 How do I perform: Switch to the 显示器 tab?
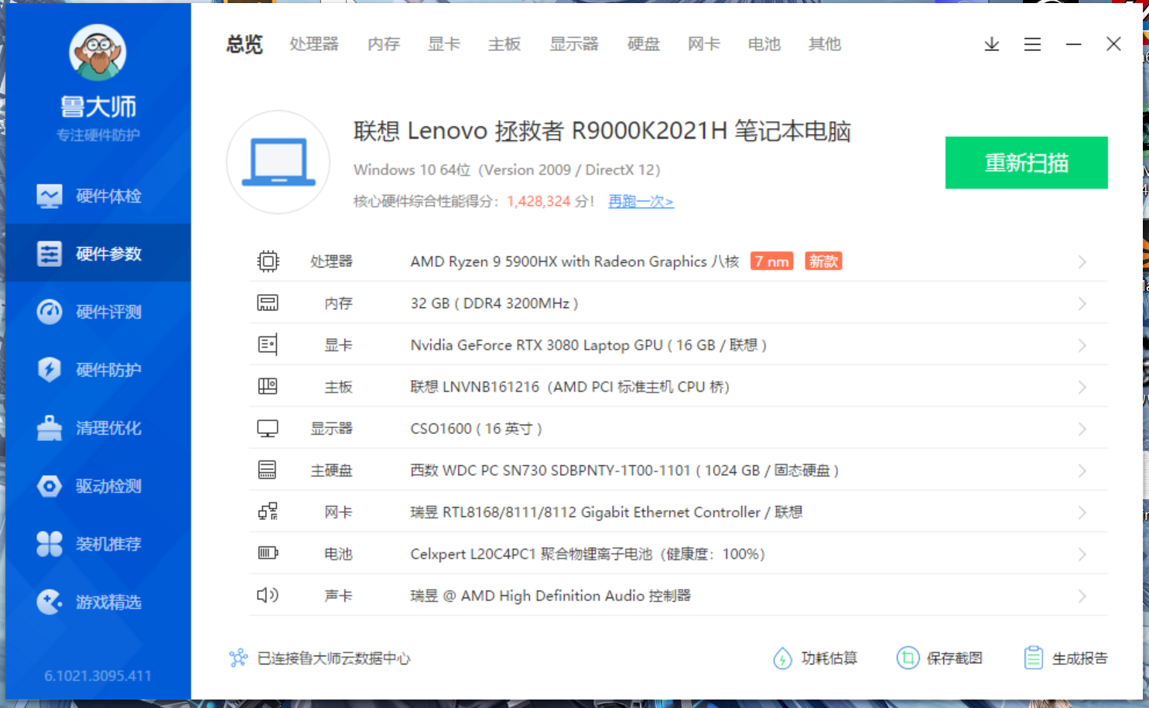coord(574,44)
